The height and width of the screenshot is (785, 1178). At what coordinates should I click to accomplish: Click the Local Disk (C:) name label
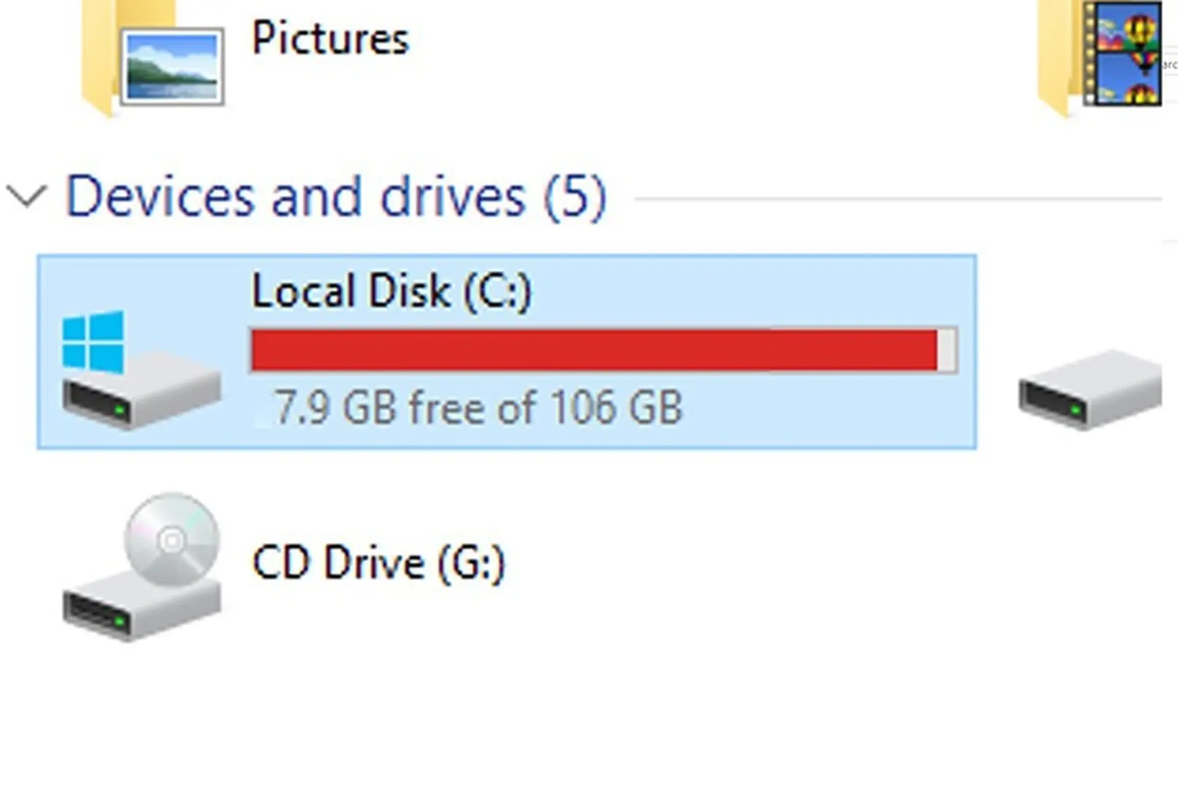pyautogui.click(x=391, y=291)
